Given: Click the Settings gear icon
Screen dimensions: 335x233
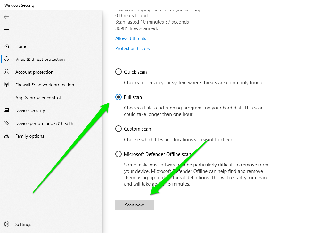Looking at the screenshot, I should [x=7, y=224].
